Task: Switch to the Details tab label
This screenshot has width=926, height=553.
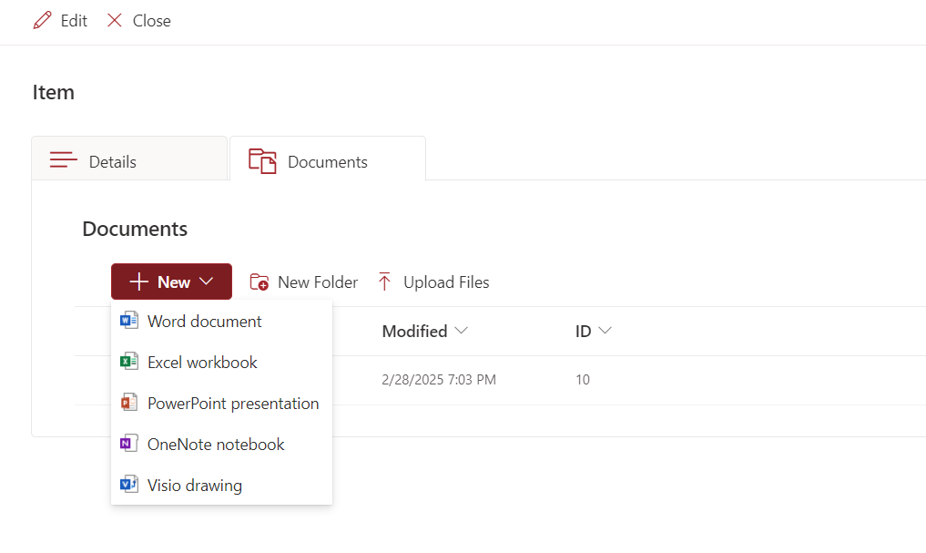Action: [113, 162]
